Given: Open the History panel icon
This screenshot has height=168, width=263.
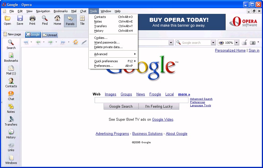Looking at the screenshot, I should (11, 132).
